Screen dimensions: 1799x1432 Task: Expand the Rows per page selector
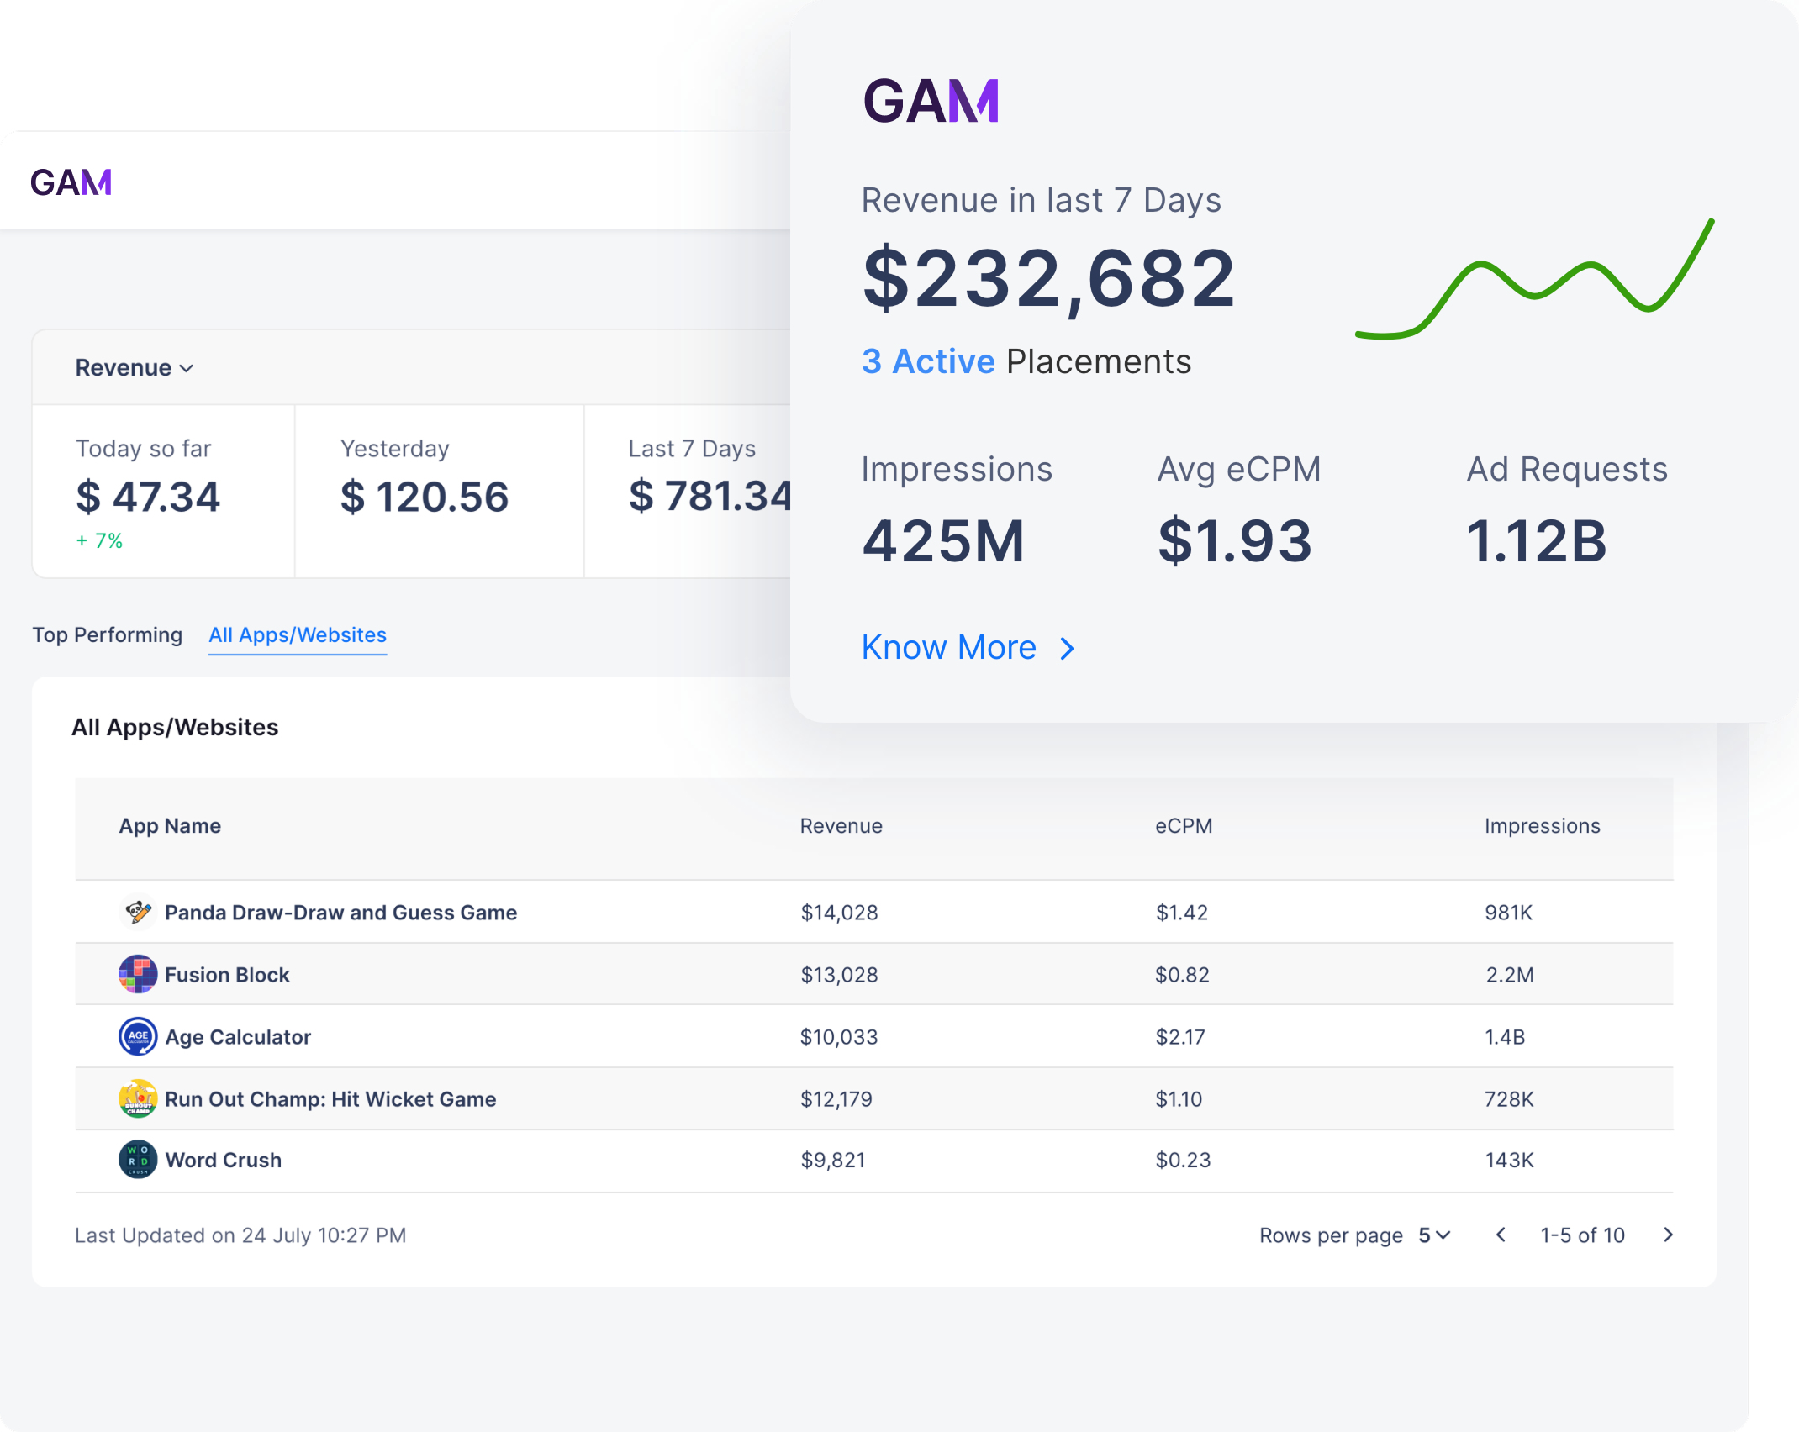(x=1434, y=1235)
